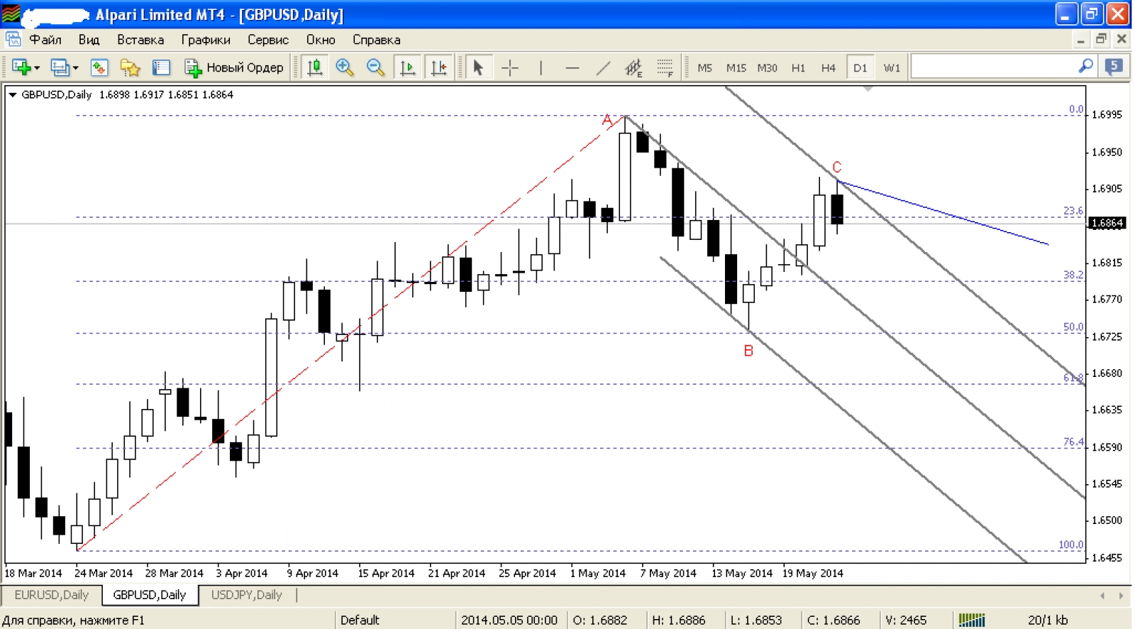This screenshot has height=629, width=1135.
Task: Select the Fibonacci retracement tool
Action: pyautogui.click(x=665, y=67)
